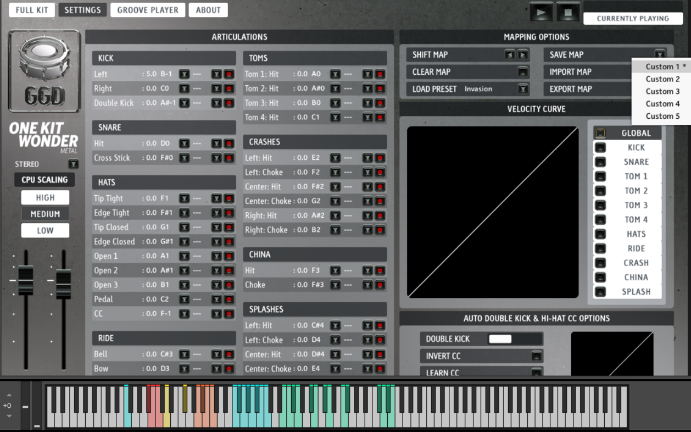Screen dimensions: 691x432
Task: Click the GGD drum logo image
Action: point(44,71)
